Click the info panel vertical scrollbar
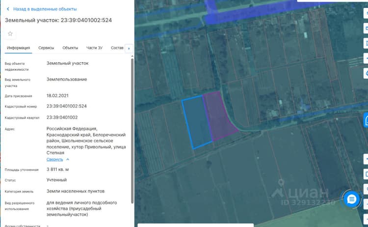The height and width of the screenshot is (227, 368). tap(132, 130)
